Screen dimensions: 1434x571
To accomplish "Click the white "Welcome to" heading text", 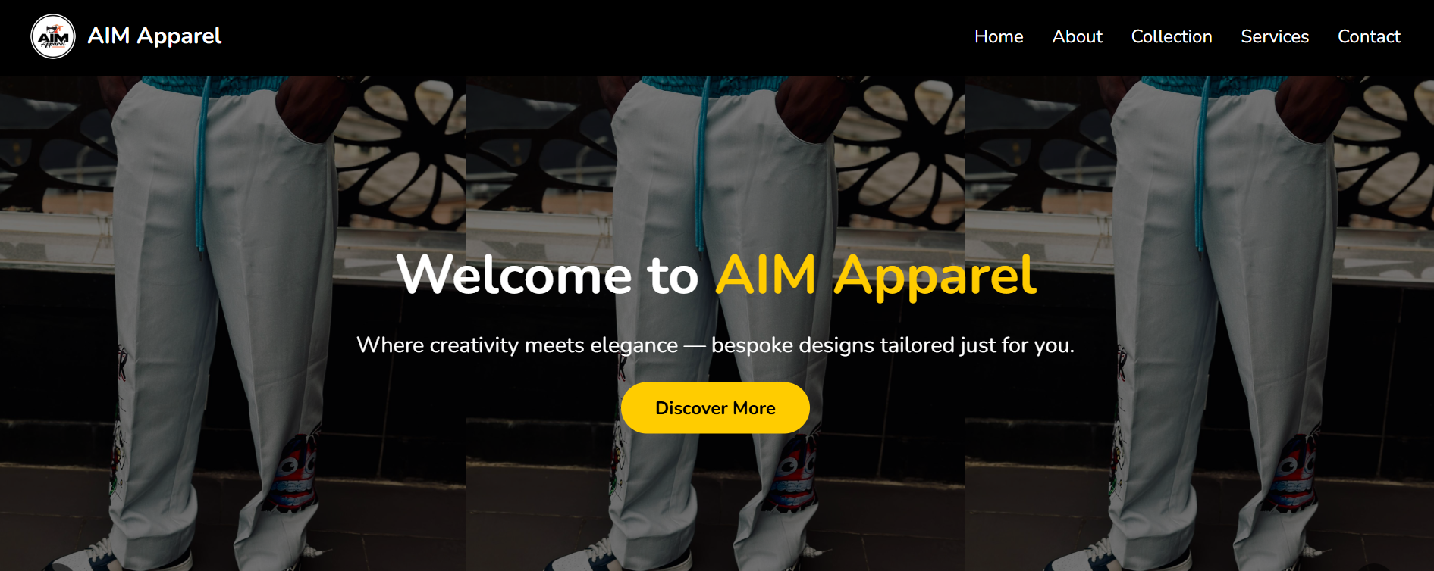I will [548, 275].
